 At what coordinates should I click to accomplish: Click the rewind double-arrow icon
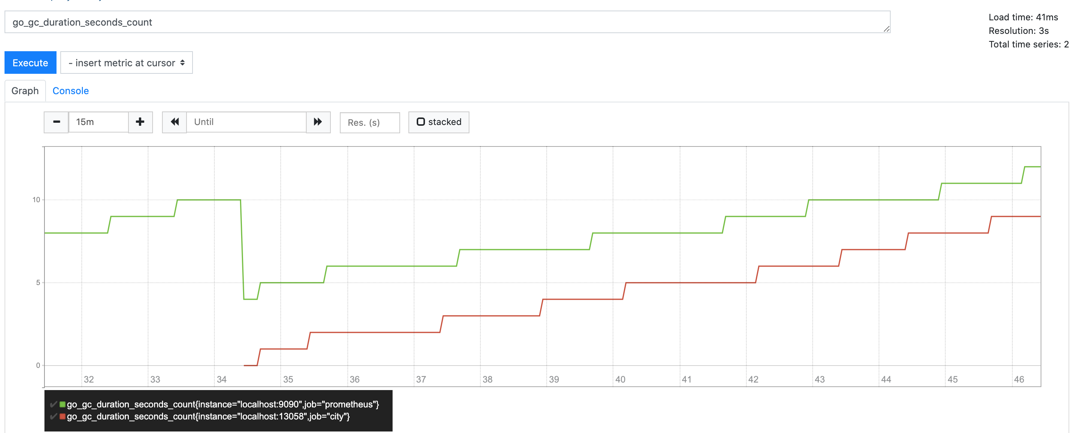[x=174, y=122]
